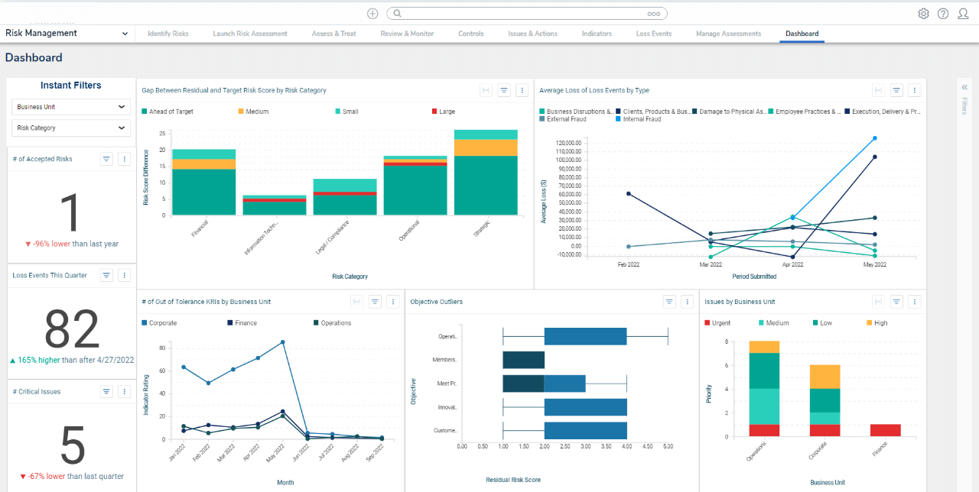Click the filter icon on Average Loss chart
Image resolution: width=979 pixels, height=492 pixels.
[896, 90]
